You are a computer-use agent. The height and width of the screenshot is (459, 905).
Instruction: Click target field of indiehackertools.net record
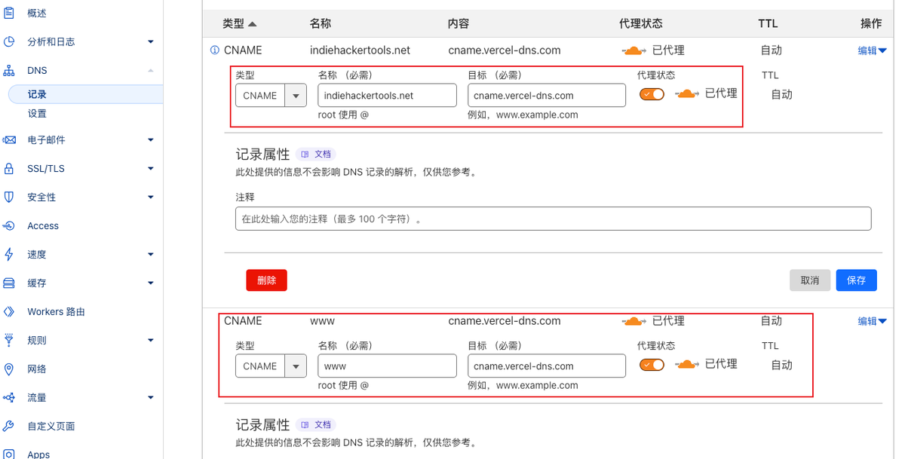(x=546, y=96)
